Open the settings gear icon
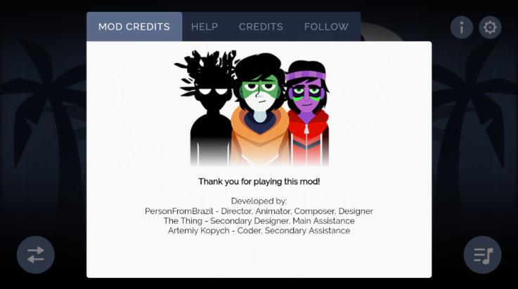 coord(490,27)
